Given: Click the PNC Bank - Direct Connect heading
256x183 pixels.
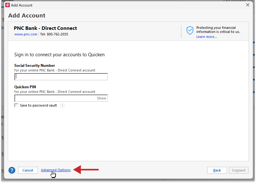Looking at the screenshot, I should (x=45, y=28).
